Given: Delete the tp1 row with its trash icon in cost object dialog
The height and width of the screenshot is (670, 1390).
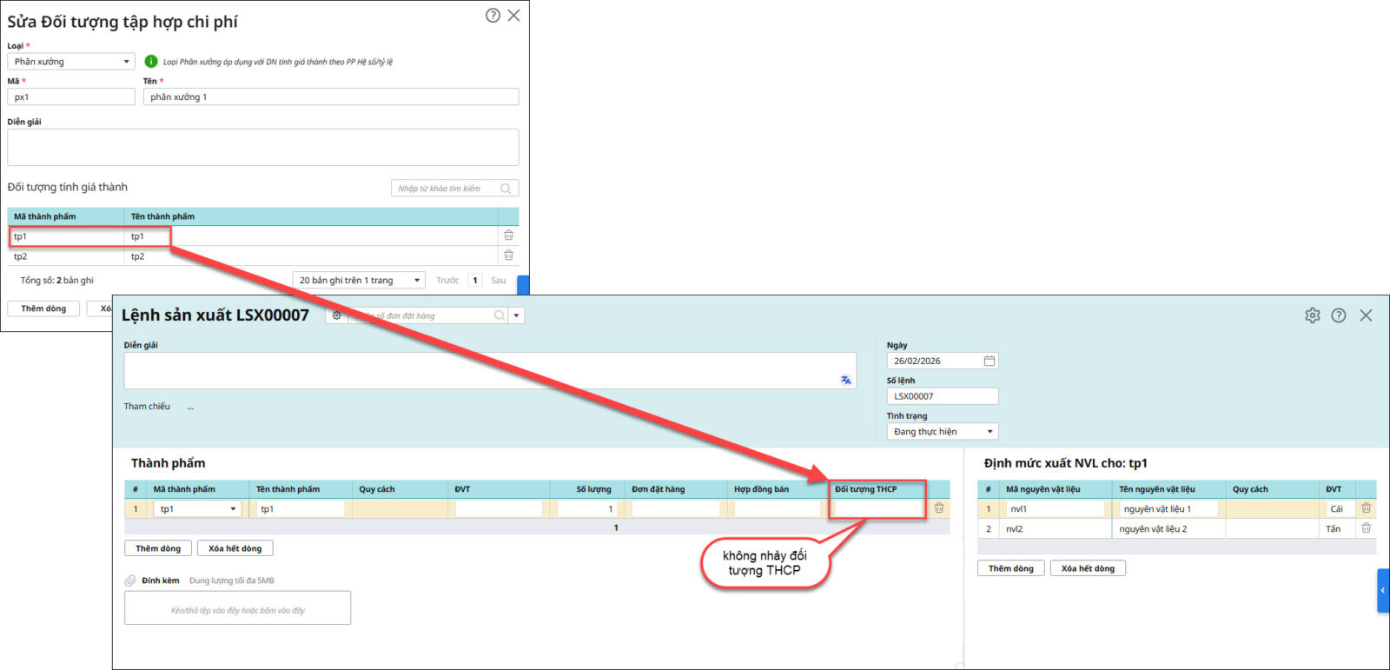Looking at the screenshot, I should tap(509, 235).
